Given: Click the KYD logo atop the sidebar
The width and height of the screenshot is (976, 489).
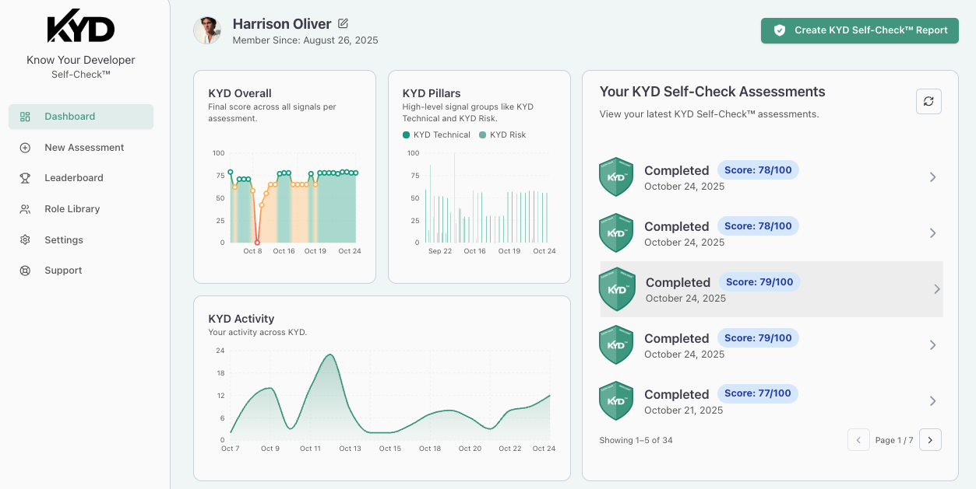Looking at the screenshot, I should pos(80,26).
